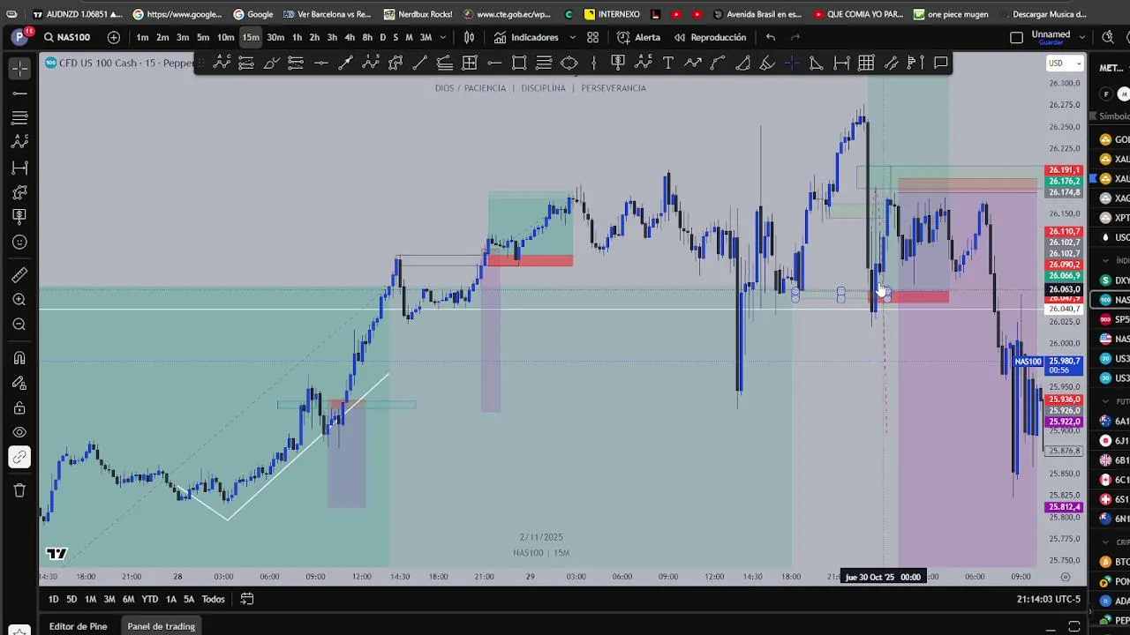Open the quick search icon at top right

coord(1108,37)
